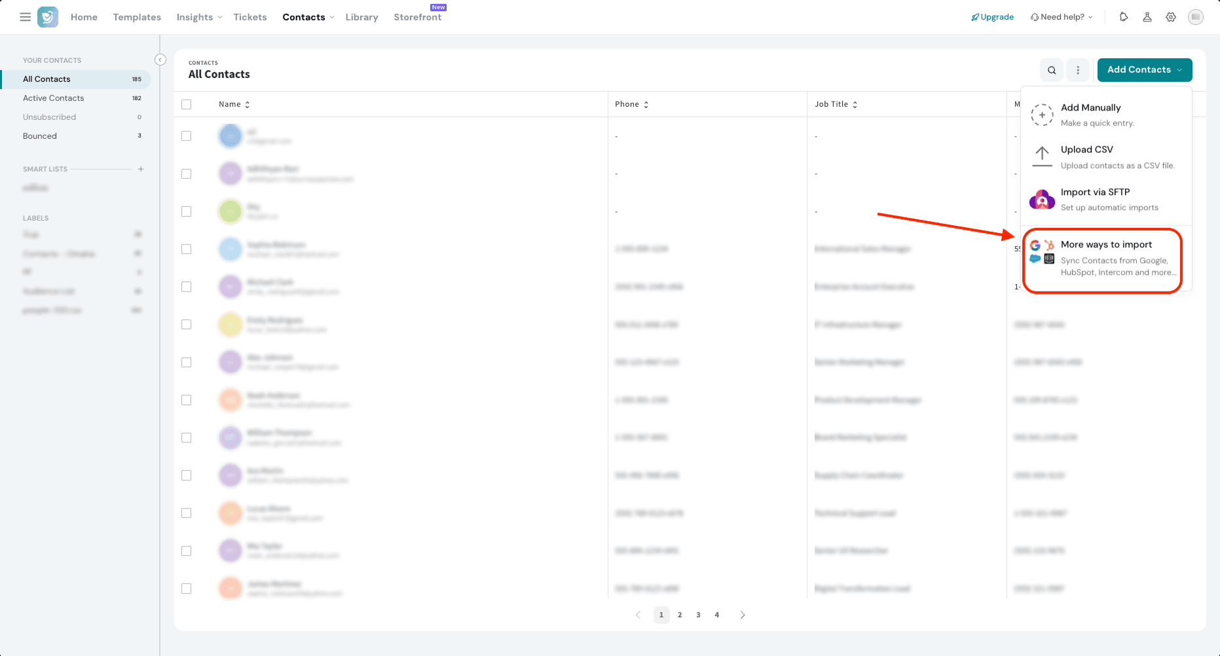Collapse the sidebar with arrow icon
The height and width of the screenshot is (656, 1220).
[x=160, y=60]
